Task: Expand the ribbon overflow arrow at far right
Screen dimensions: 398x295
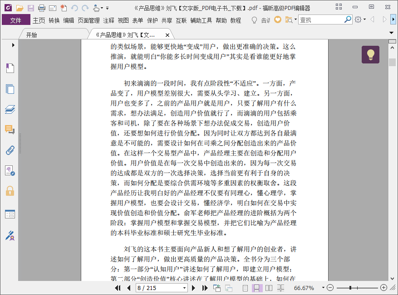Action: (393, 19)
